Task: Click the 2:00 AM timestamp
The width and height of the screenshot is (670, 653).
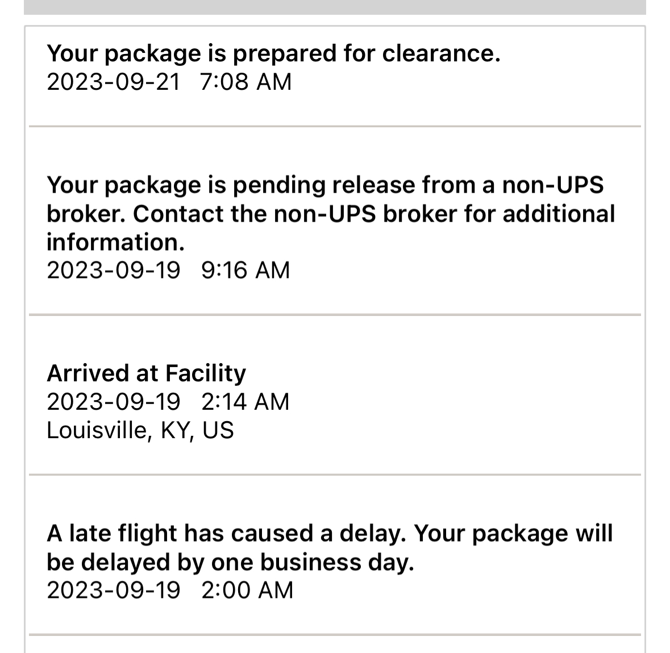Action: [x=247, y=590]
